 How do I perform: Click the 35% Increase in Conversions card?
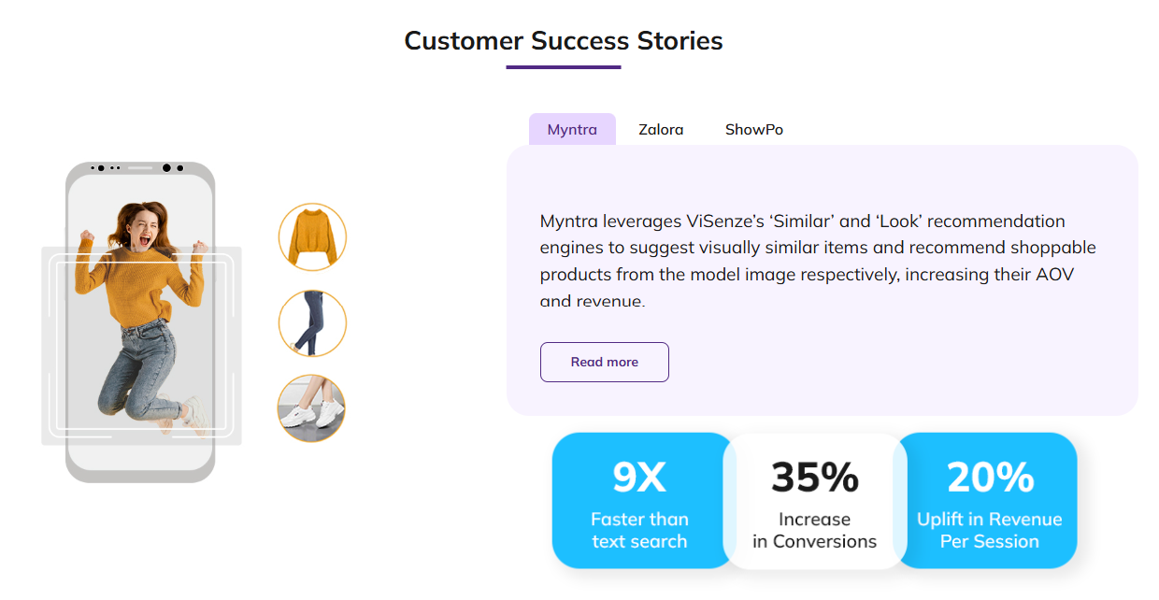(x=814, y=501)
